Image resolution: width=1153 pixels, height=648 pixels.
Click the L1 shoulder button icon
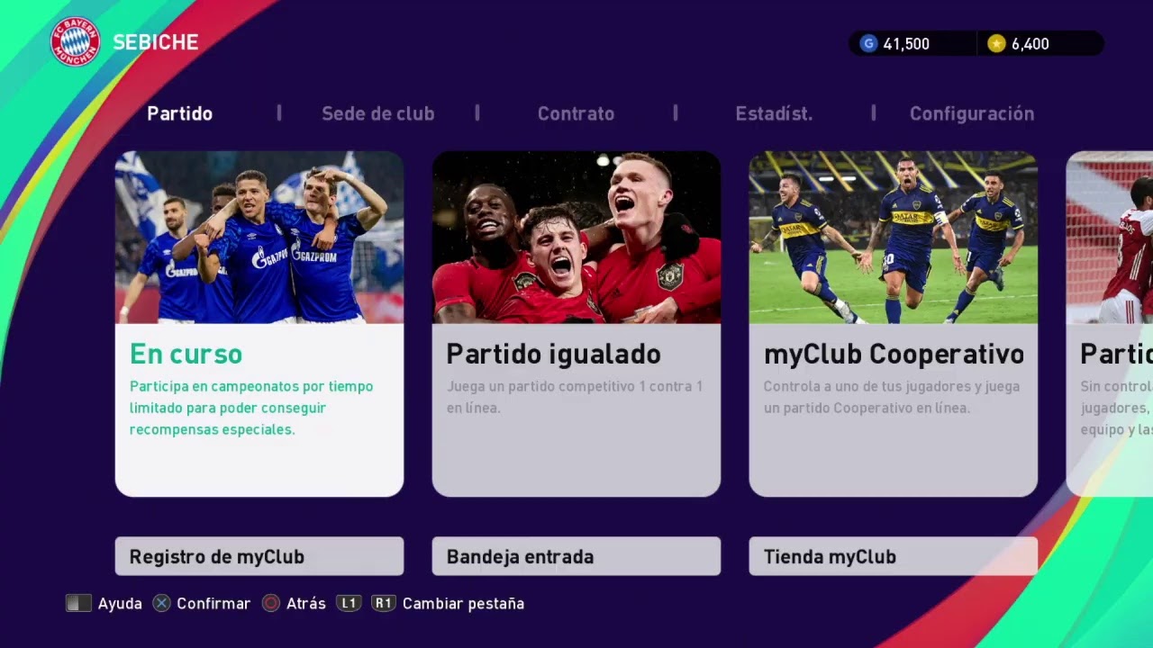pyautogui.click(x=348, y=603)
